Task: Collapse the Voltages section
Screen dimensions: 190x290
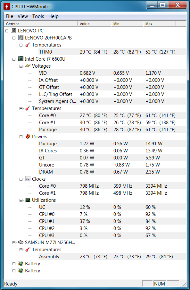Action: pyautogui.click(x=21, y=66)
